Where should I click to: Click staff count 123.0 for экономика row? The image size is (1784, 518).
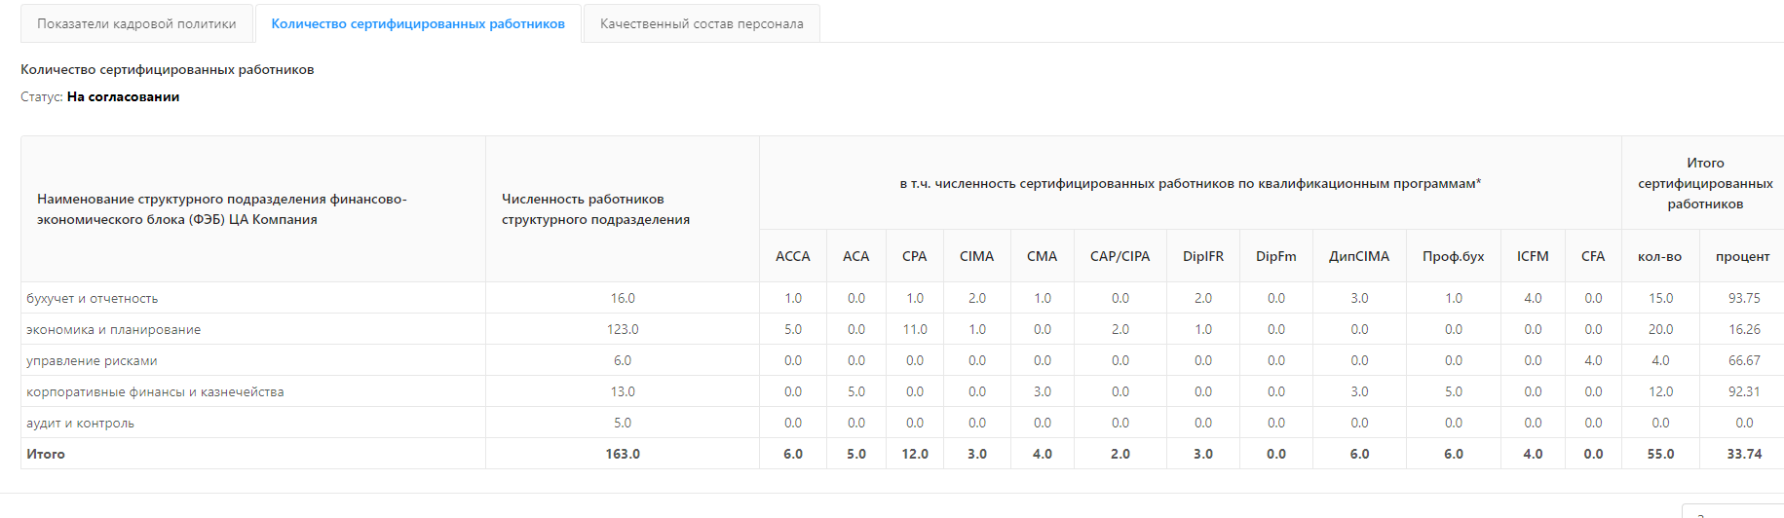(623, 329)
